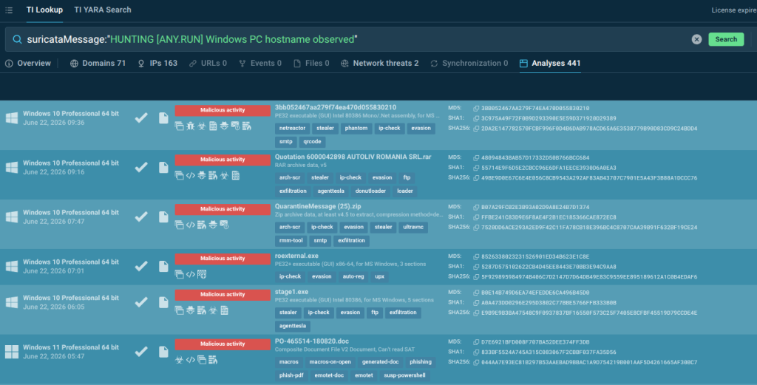The image size is (757, 385).
Task: Open the Overview tab
Action: 28,64
